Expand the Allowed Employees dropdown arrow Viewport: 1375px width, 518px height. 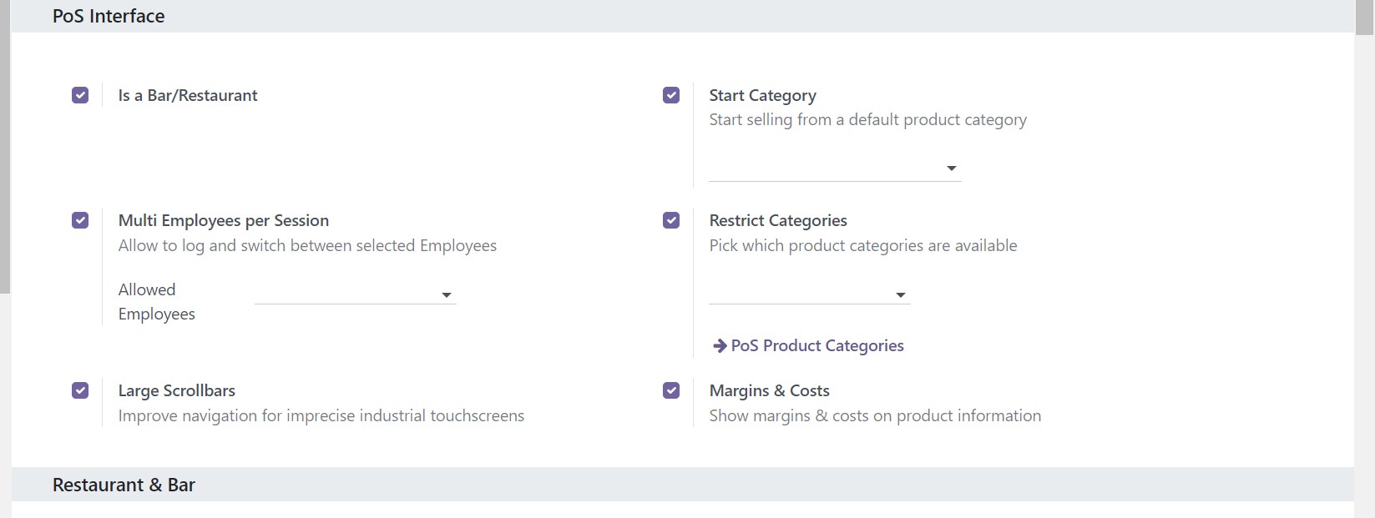coord(447,295)
